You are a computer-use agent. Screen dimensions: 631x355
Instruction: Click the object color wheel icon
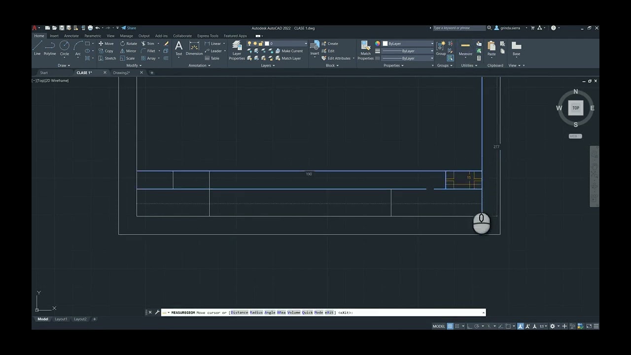378,43
